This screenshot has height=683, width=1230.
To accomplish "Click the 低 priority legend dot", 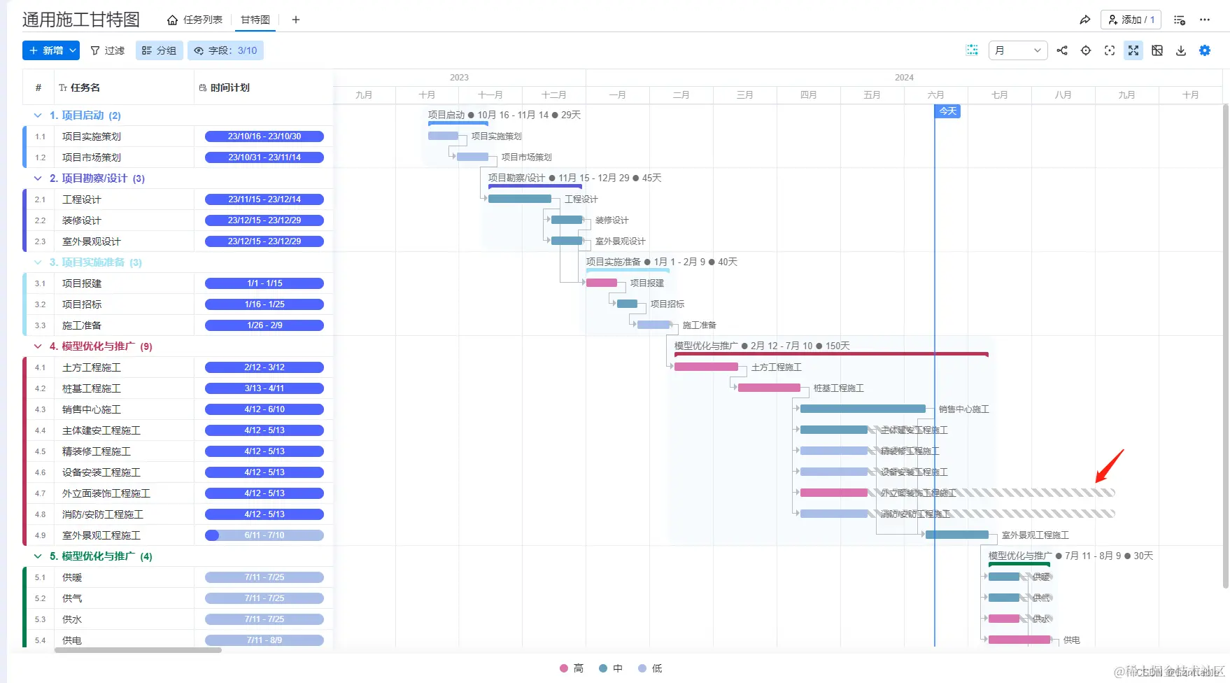I will (x=642, y=668).
